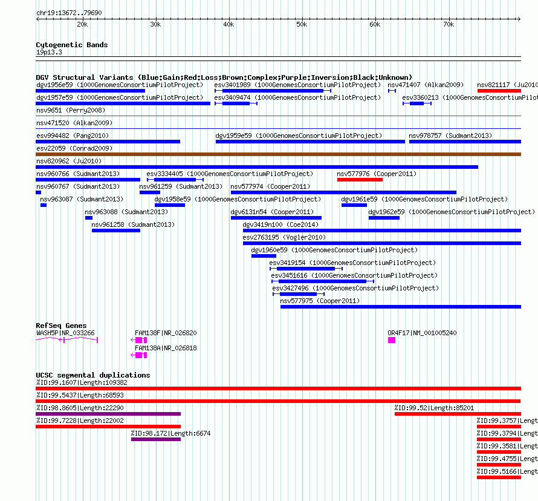538x501 pixels.
Task: Click the 20k ruler tick label
Action: coord(82,24)
